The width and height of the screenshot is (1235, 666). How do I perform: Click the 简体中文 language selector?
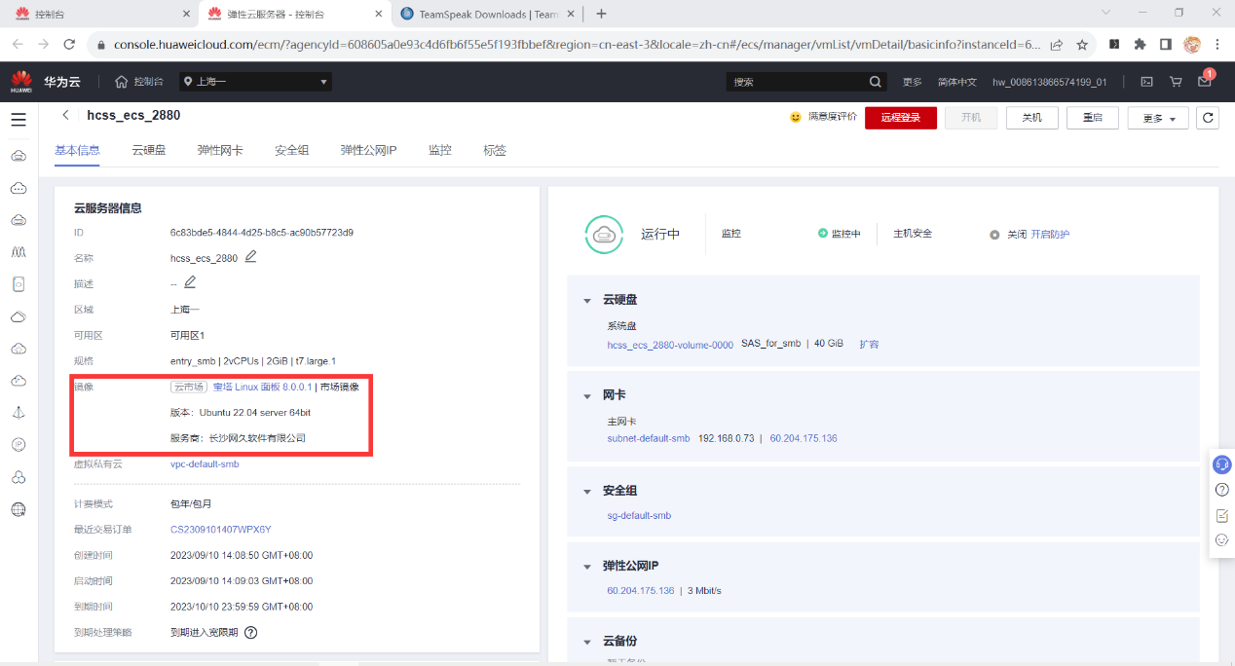coord(956,82)
